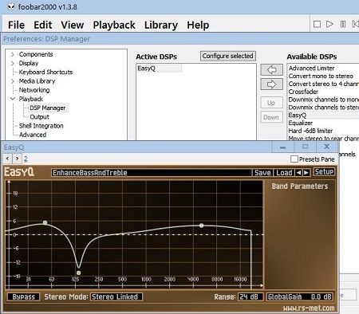
Task: Select Advanced in preferences tree
Action: (33, 135)
